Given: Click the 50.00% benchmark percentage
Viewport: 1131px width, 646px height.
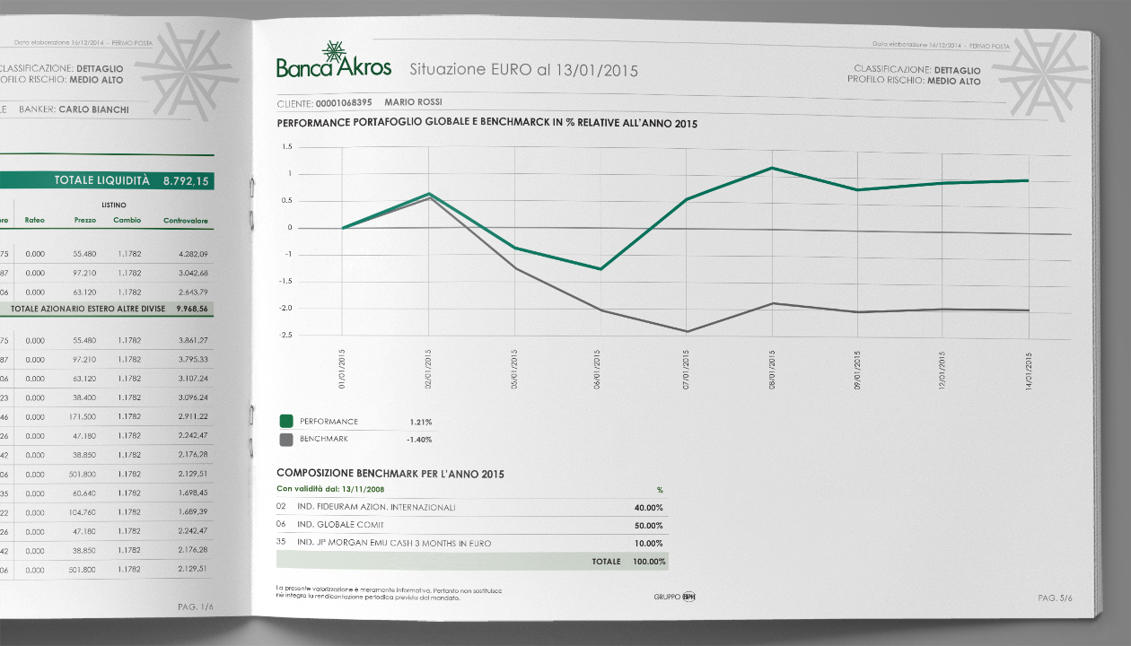Looking at the screenshot, I should (649, 525).
